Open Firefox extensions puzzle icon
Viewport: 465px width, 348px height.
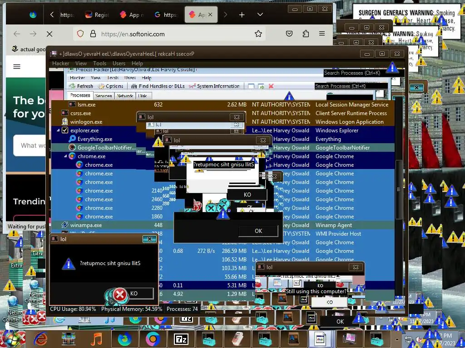tap(306, 34)
